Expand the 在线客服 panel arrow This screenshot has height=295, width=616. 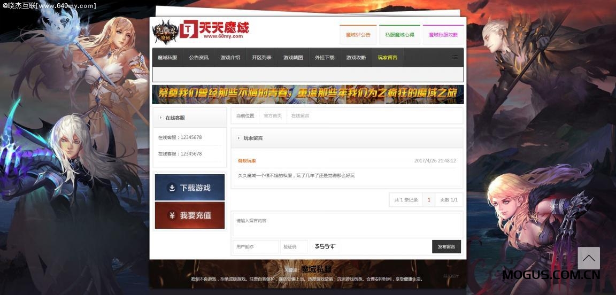tap(160, 118)
